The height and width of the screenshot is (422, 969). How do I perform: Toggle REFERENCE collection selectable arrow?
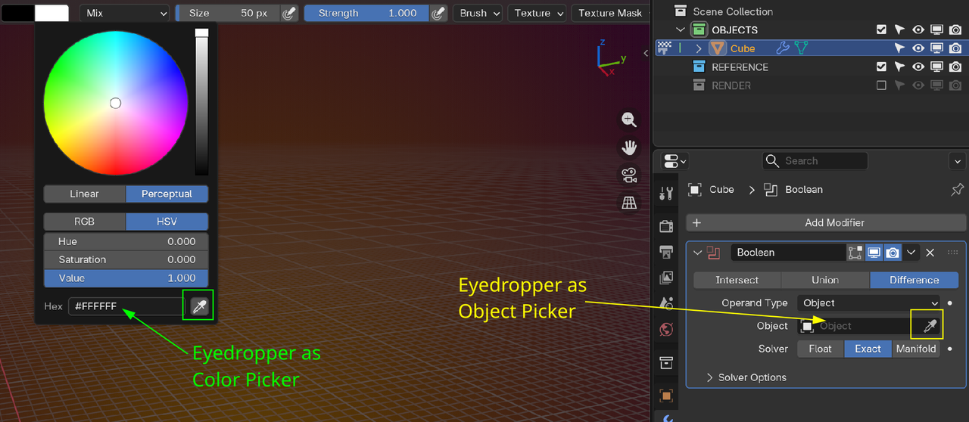coord(899,67)
